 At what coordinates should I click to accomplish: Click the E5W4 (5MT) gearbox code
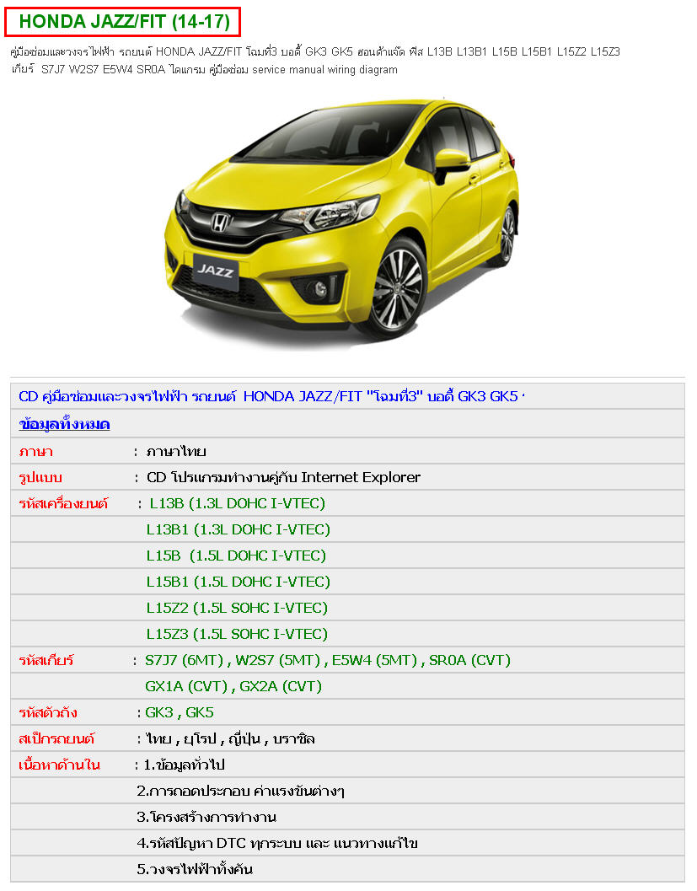374,660
